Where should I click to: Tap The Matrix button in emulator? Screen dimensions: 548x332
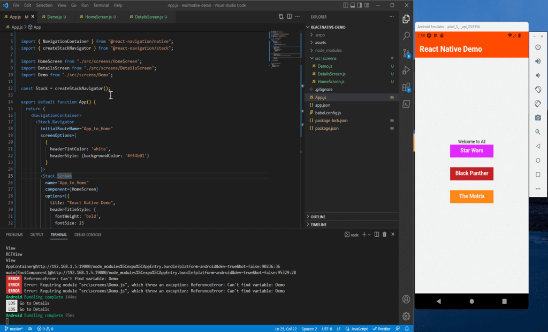(471, 196)
